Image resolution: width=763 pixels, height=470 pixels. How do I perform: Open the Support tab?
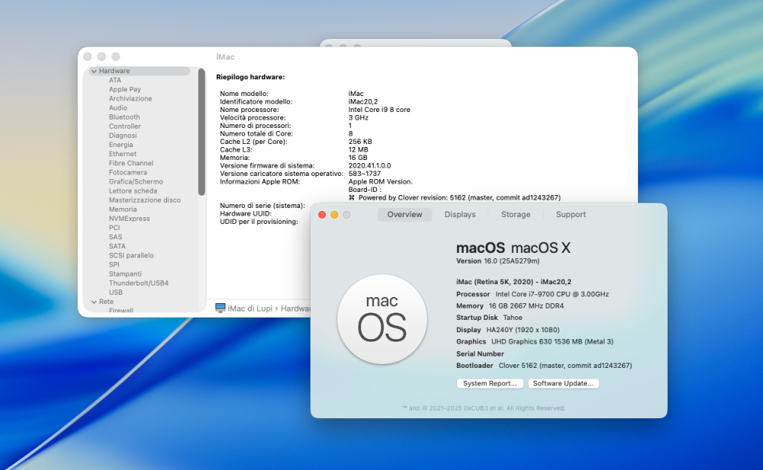pyautogui.click(x=571, y=214)
